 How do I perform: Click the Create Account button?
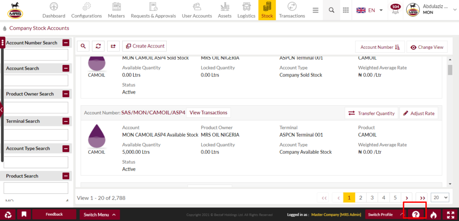(145, 46)
